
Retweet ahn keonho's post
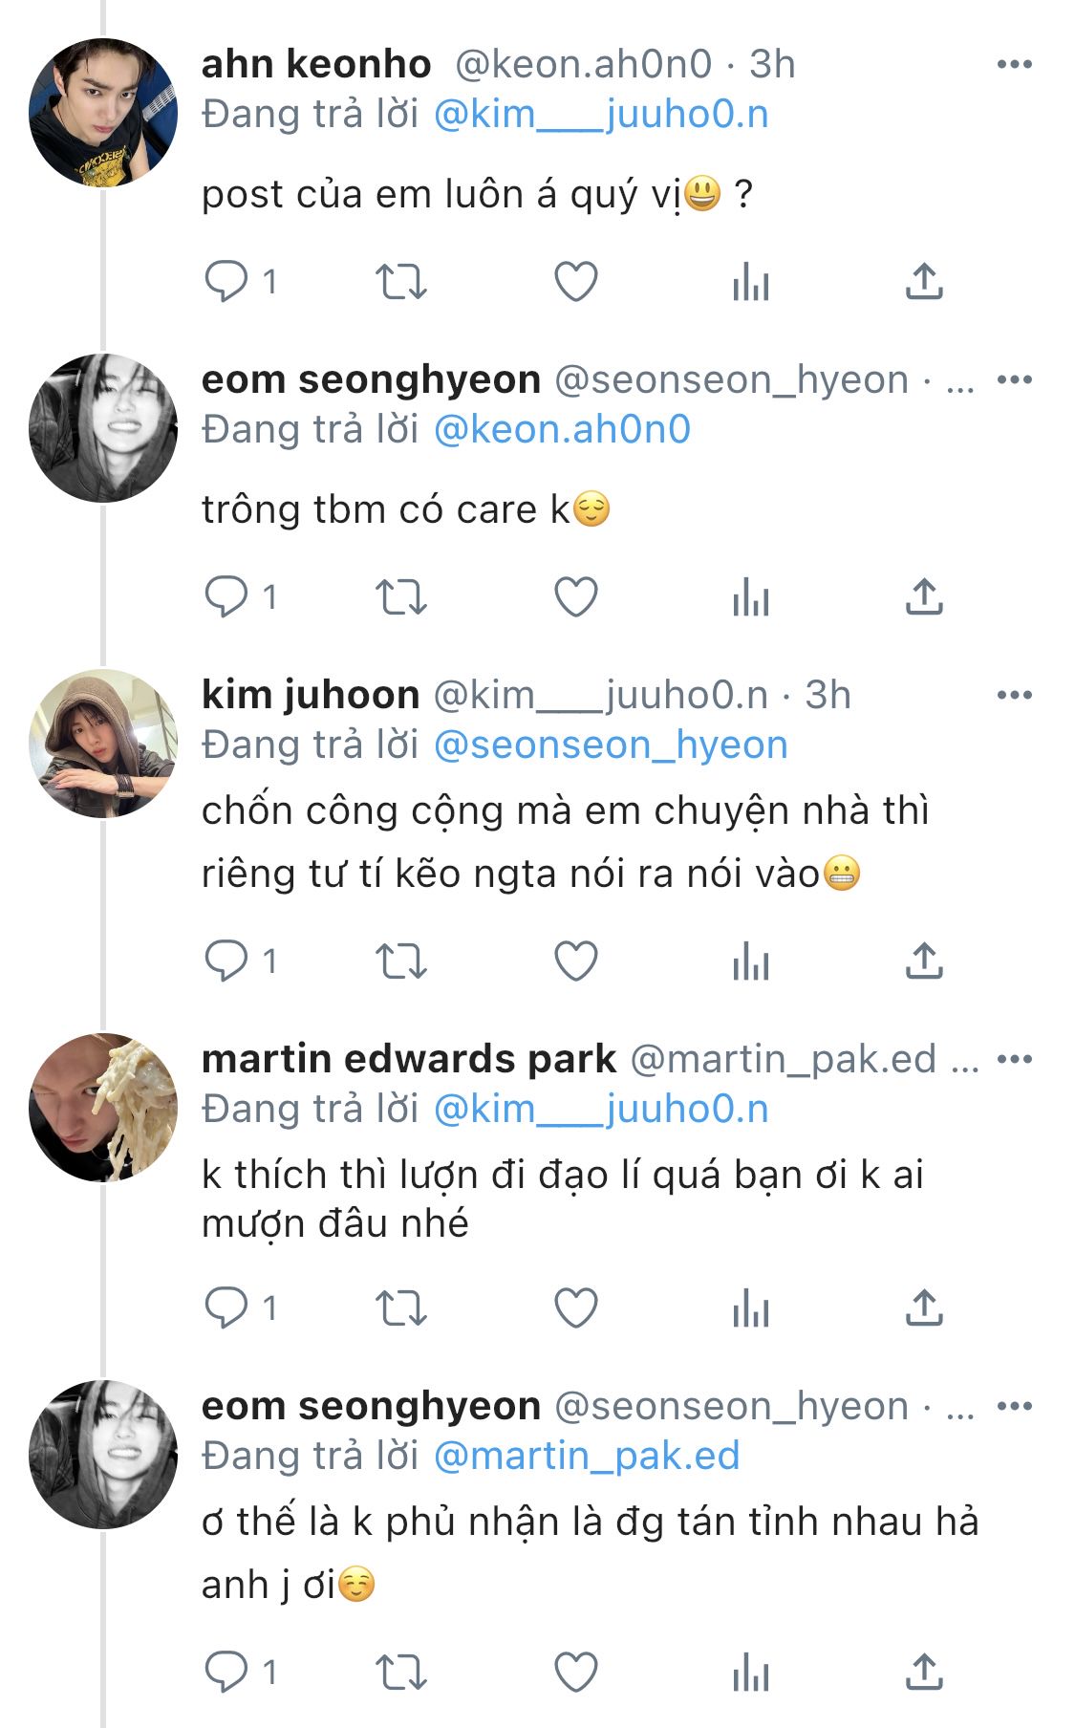click(400, 282)
